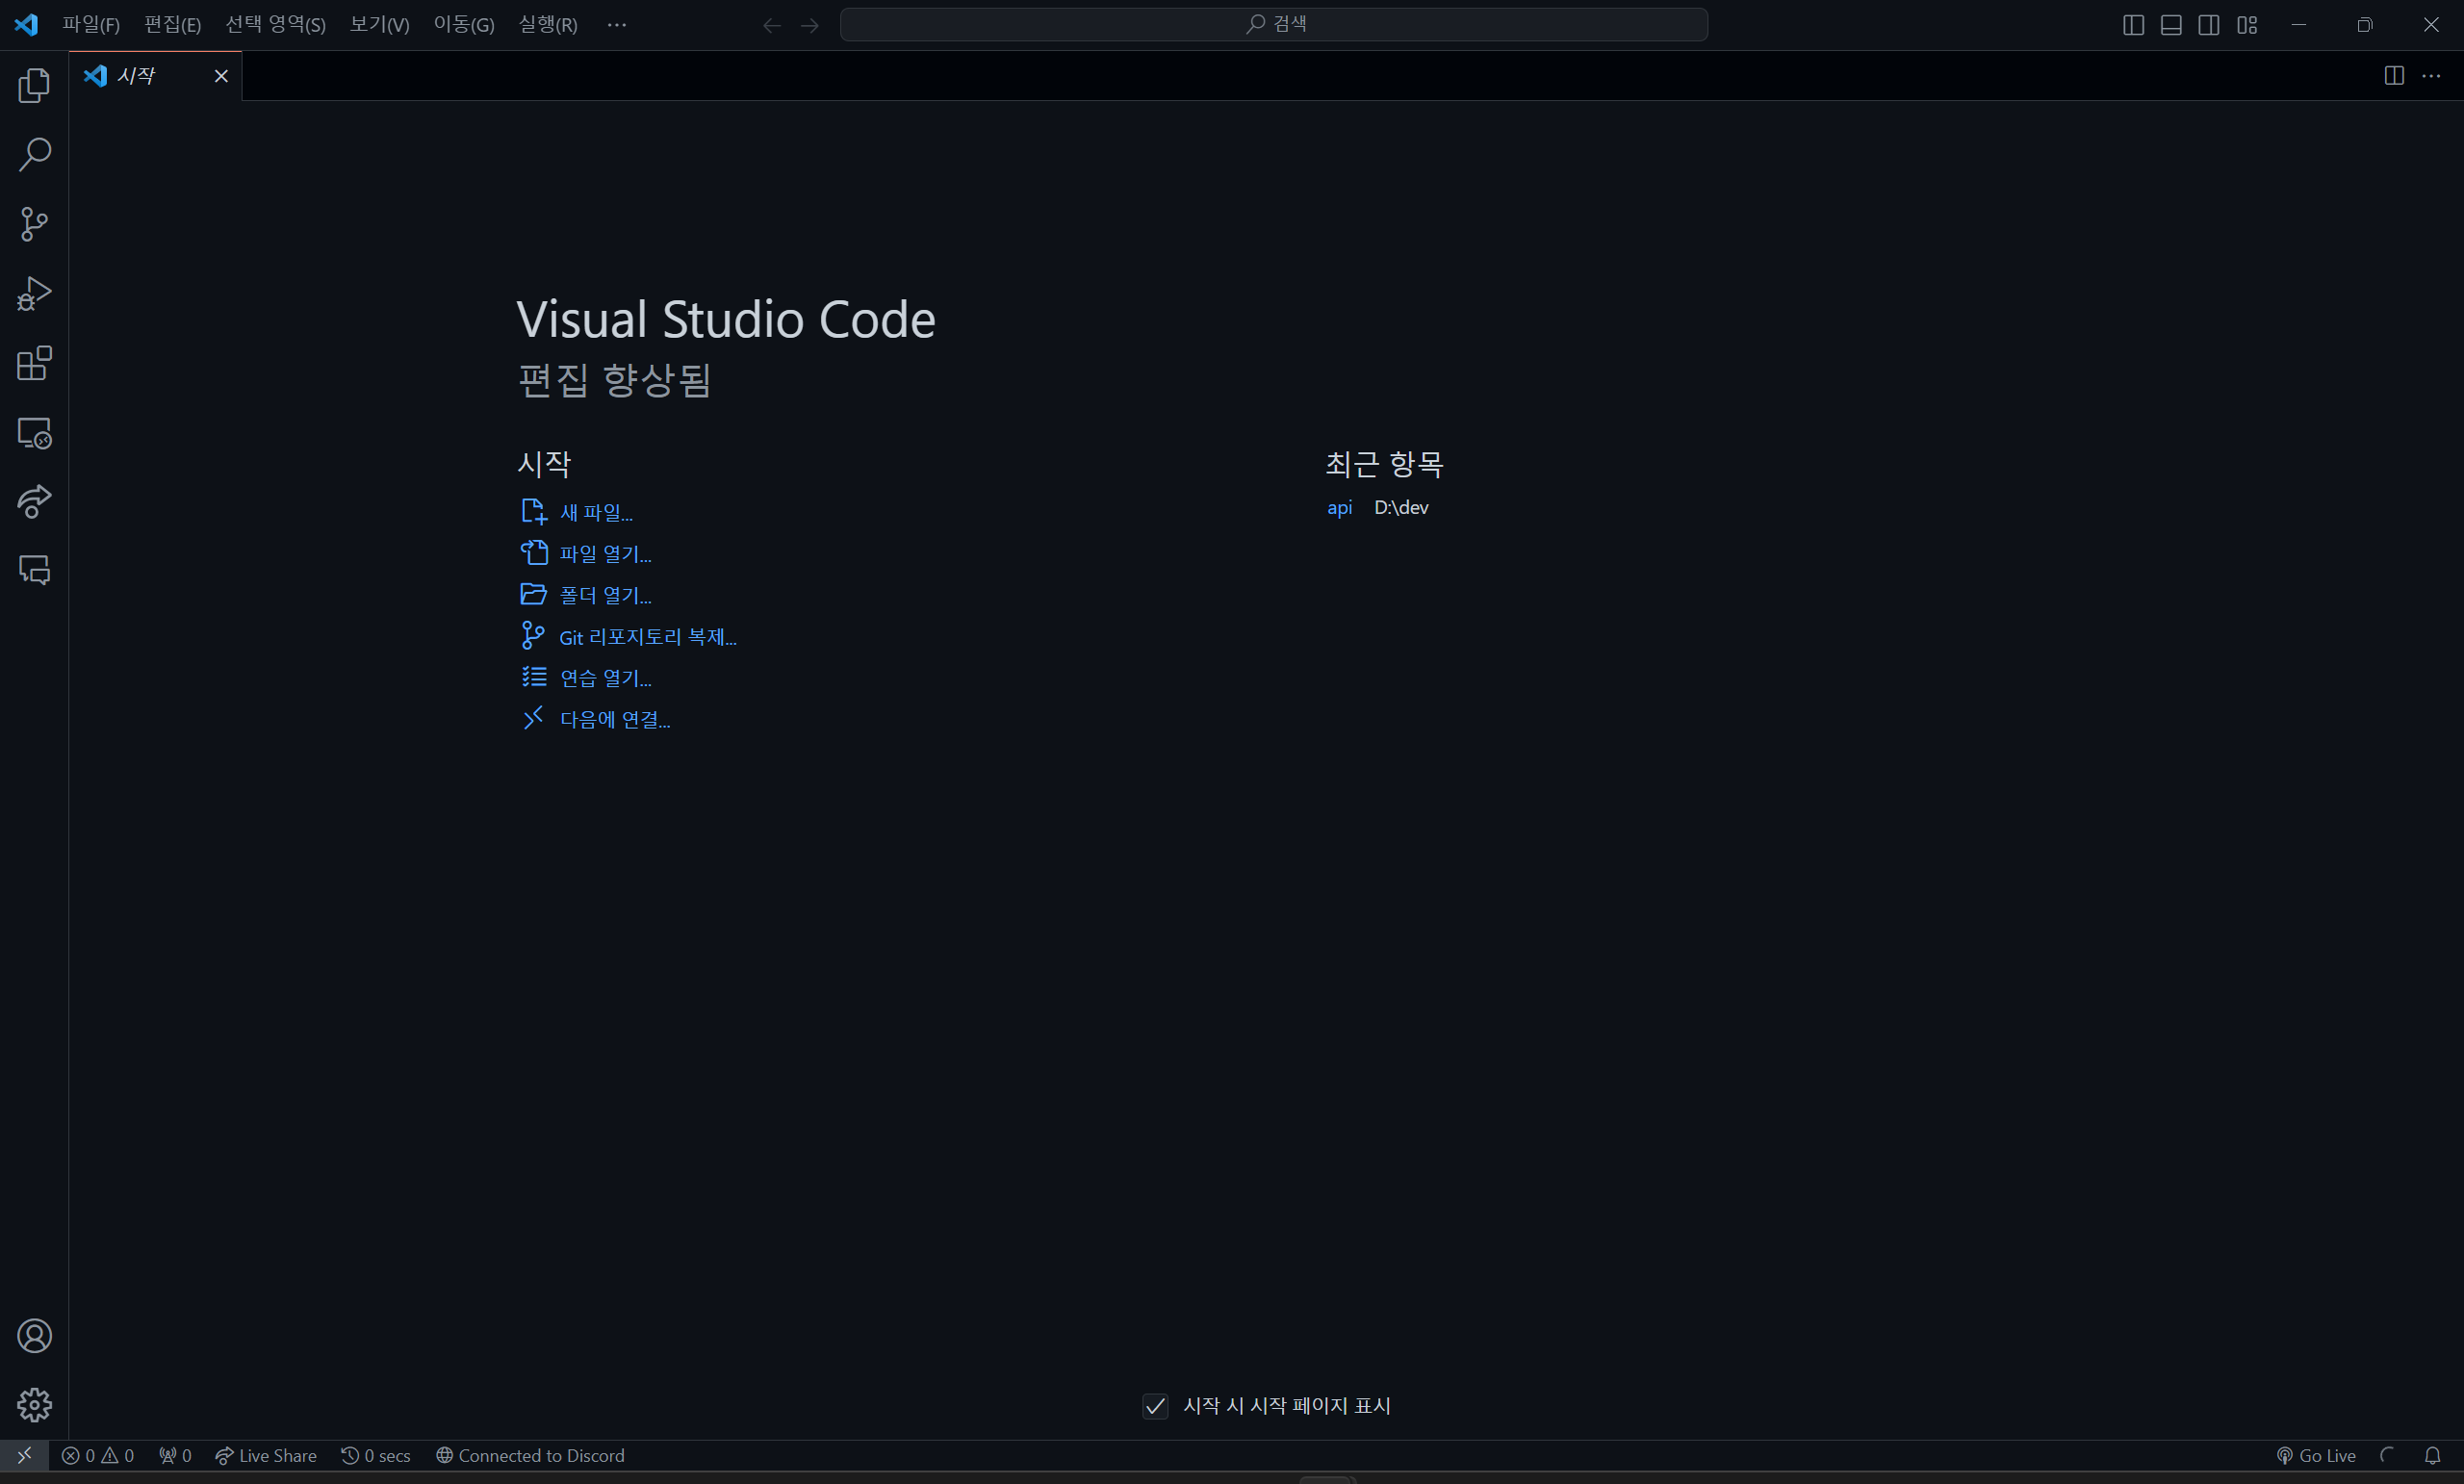The image size is (2464, 1484).
Task: Open Run and Debug view
Action: click(34, 293)
